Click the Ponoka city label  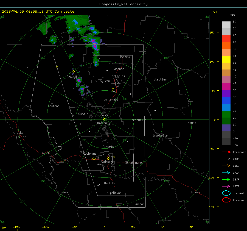pos(125,57)
